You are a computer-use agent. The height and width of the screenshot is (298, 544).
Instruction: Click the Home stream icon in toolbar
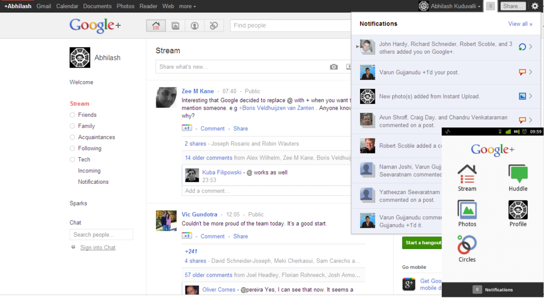coord(156,26)
